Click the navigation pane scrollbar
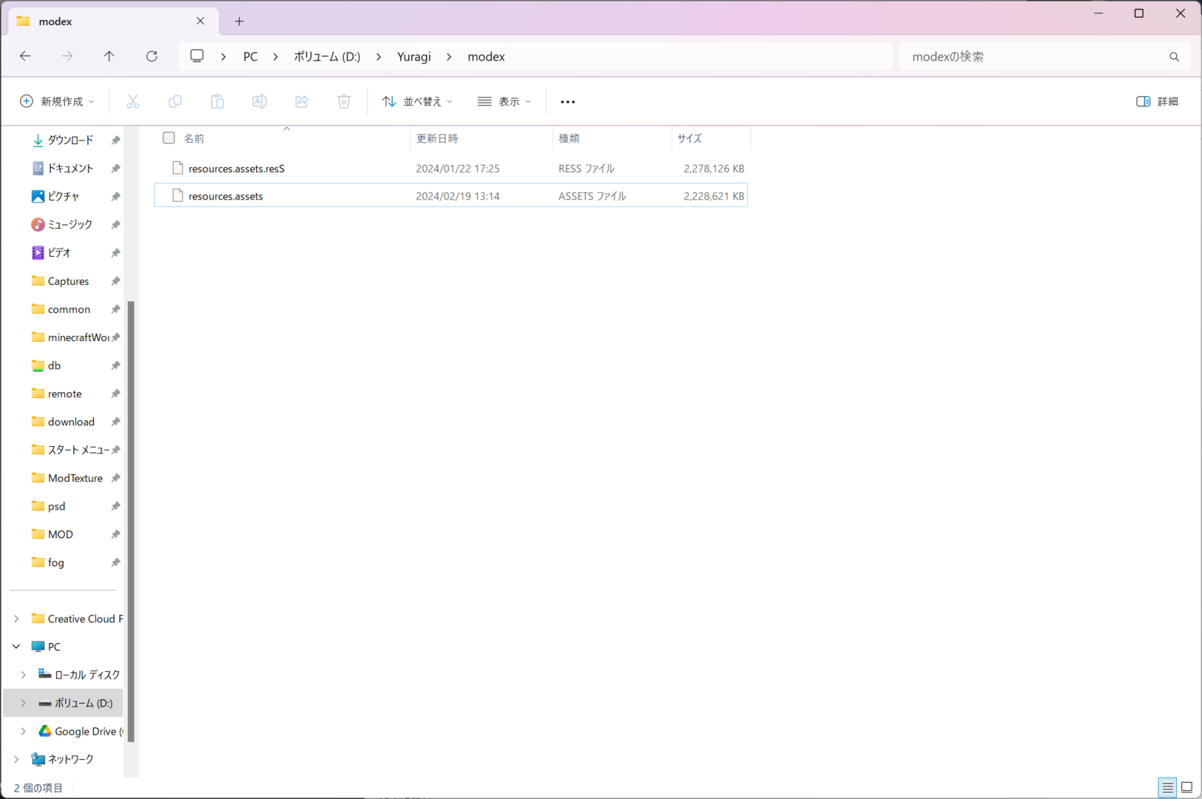This screenshot has width=1202, height=799. coord(131,522)
